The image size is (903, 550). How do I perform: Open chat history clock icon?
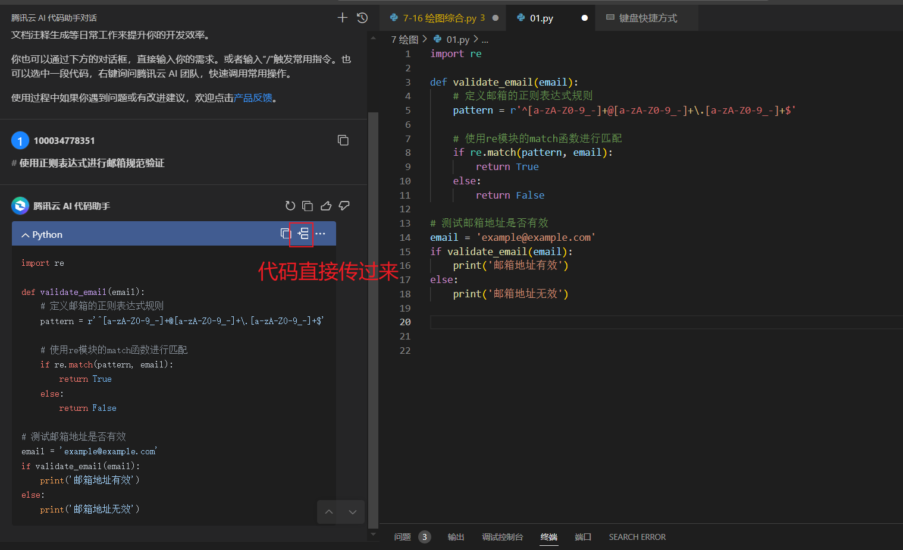(x=362, y=18)
